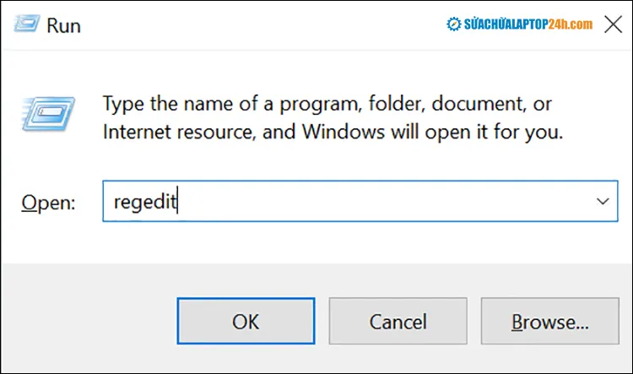The height and width of the screenshot is (374, 633).
Task: Close the Run dialog with X
Action: coord(613,24)
